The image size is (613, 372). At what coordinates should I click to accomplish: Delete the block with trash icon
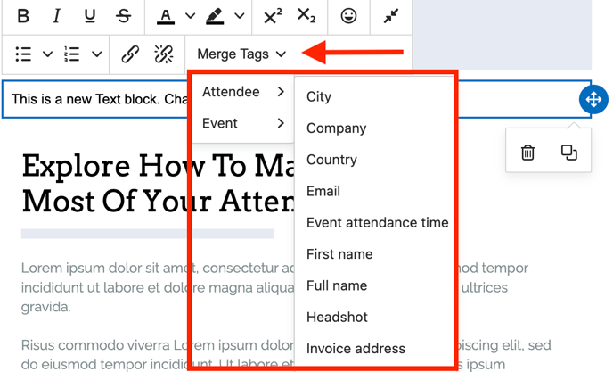[527, 153]
